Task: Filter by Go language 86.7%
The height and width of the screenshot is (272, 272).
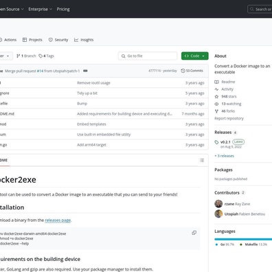Action: pyautogui.click(x=225, y=245)
